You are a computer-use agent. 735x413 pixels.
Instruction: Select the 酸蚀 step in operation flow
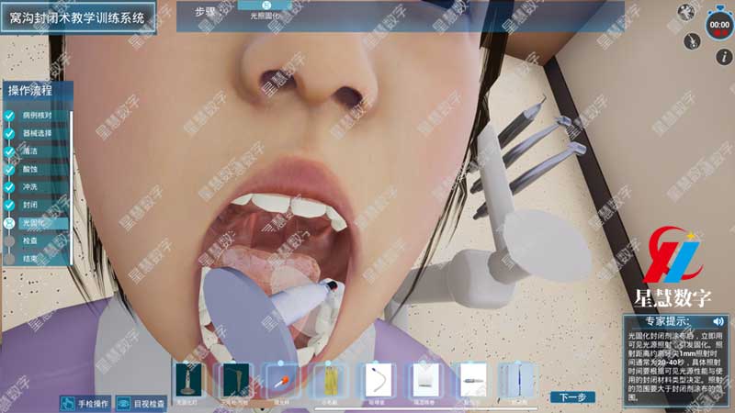tap(30, 169)
